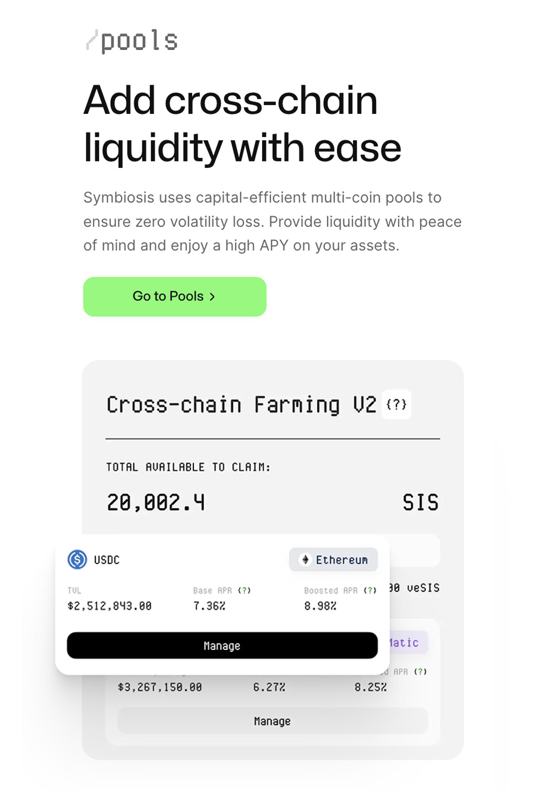
Task: Click the Ethereum diamond logo icon
Action: pos(305,560)
